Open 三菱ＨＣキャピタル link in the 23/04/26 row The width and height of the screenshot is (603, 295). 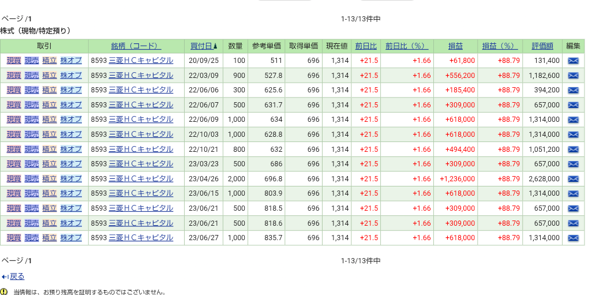[x=141, y=179]
